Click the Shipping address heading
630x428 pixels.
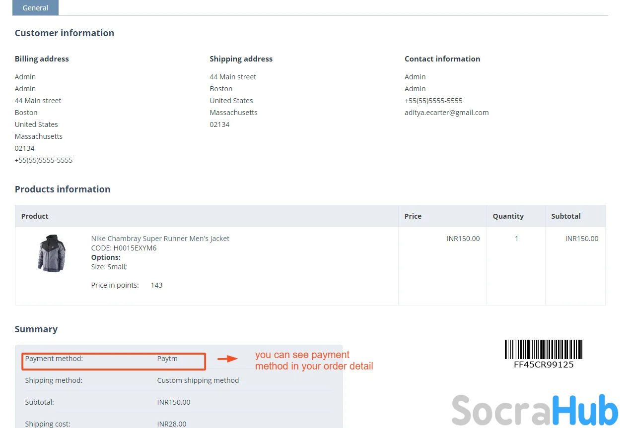241,59
